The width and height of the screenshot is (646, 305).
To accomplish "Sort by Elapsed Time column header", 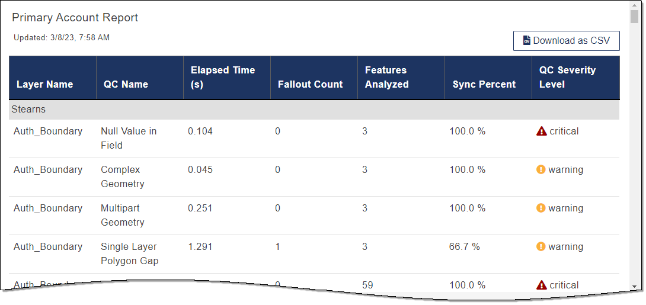I will coord(223,77).
